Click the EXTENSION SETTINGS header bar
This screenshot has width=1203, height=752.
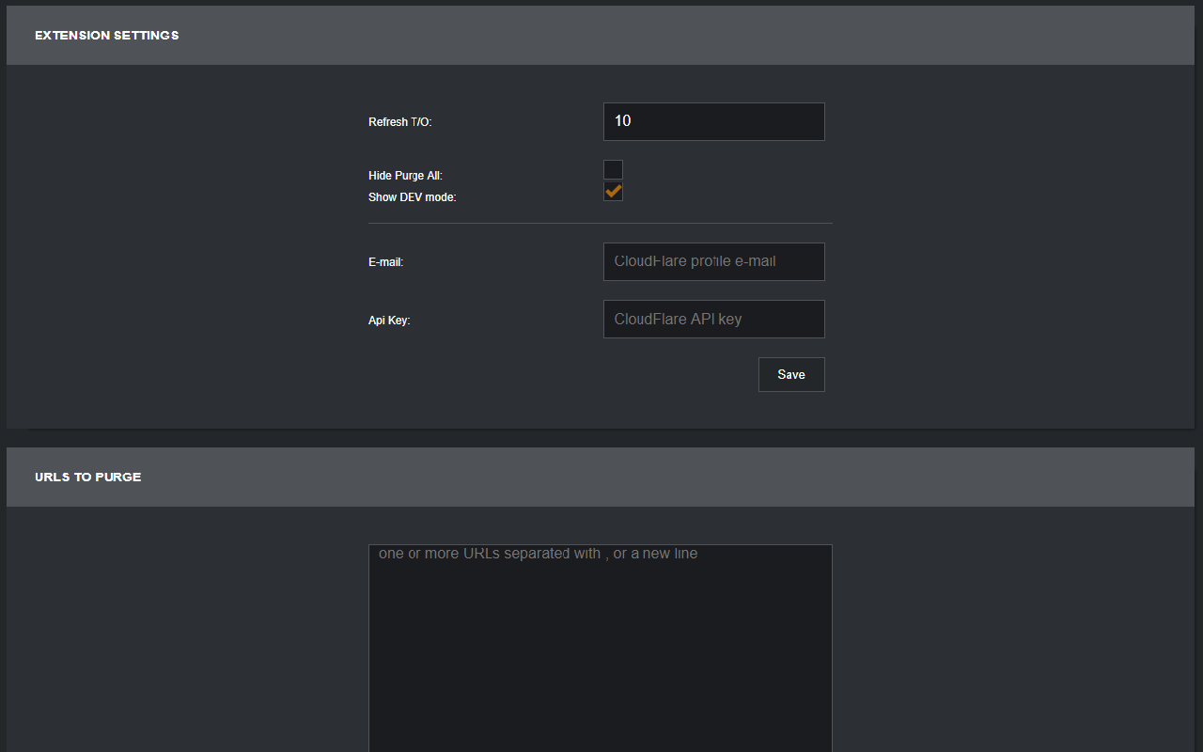coord(106,35)
